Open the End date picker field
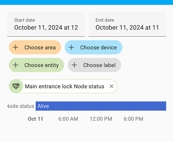 (127, 24)
